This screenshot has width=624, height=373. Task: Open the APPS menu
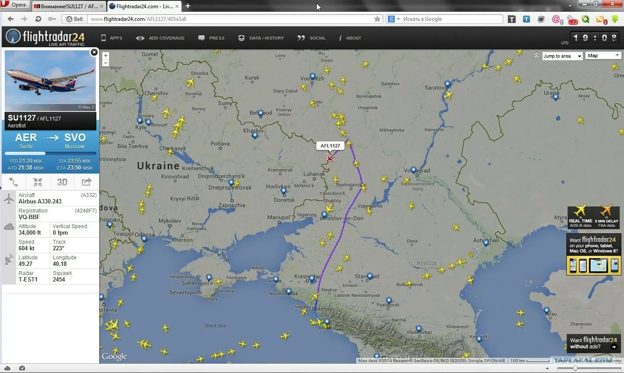point(111,38)
